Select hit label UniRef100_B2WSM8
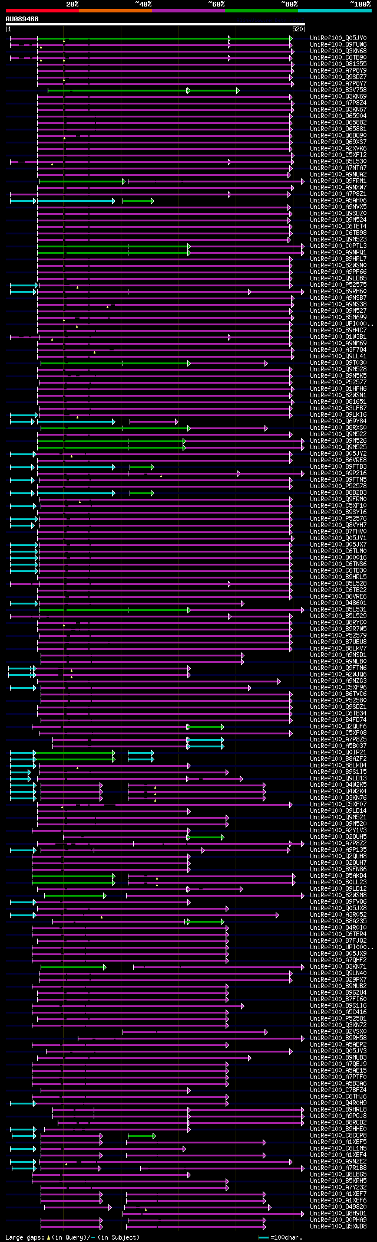The width and height of the screenshot is (377, 1242). tap(338, 895)
